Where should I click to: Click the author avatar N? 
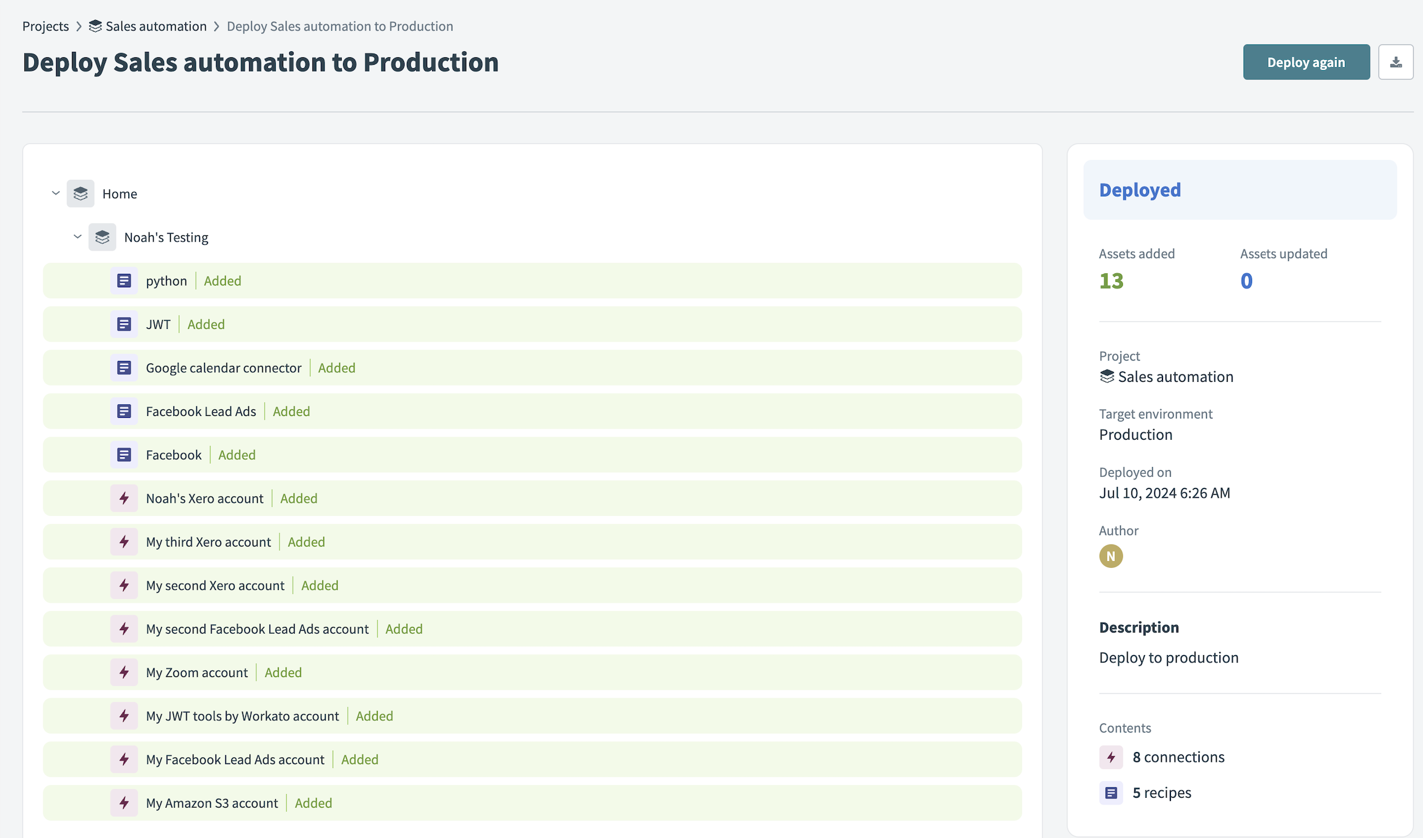[x=1111, y=556]
